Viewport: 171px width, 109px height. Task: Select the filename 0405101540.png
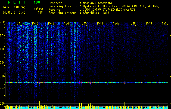pos(14,7)
